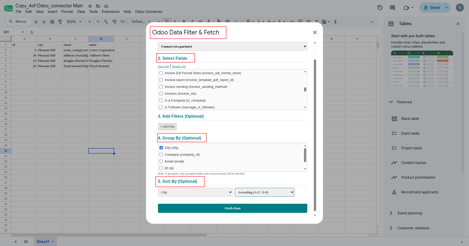Open the 123 number formats menu
Image resolution: width=469 pixels, height=246 pixels.
122,22
